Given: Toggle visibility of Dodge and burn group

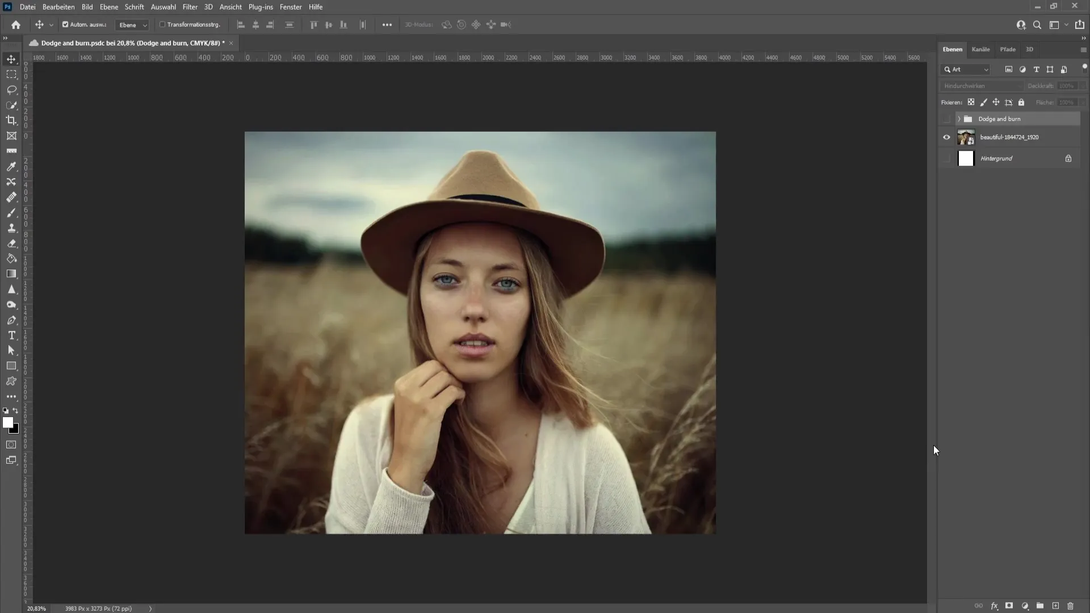Looking at the screenshot, I should pos(947,118).
